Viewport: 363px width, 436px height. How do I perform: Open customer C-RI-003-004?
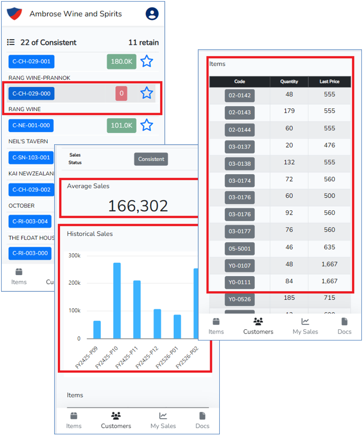click(30, 221)
